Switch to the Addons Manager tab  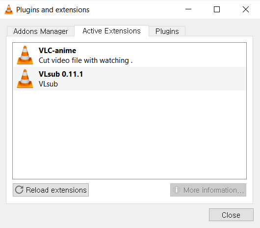tap(41, 31)
